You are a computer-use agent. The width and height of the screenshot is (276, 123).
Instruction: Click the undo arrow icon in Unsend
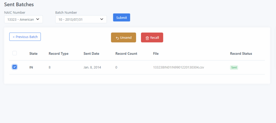click(118, 38)
